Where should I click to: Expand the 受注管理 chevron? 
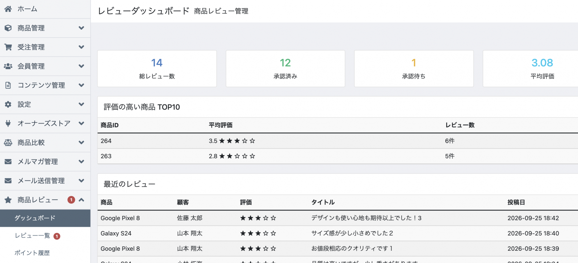click(x=81, y=47)
